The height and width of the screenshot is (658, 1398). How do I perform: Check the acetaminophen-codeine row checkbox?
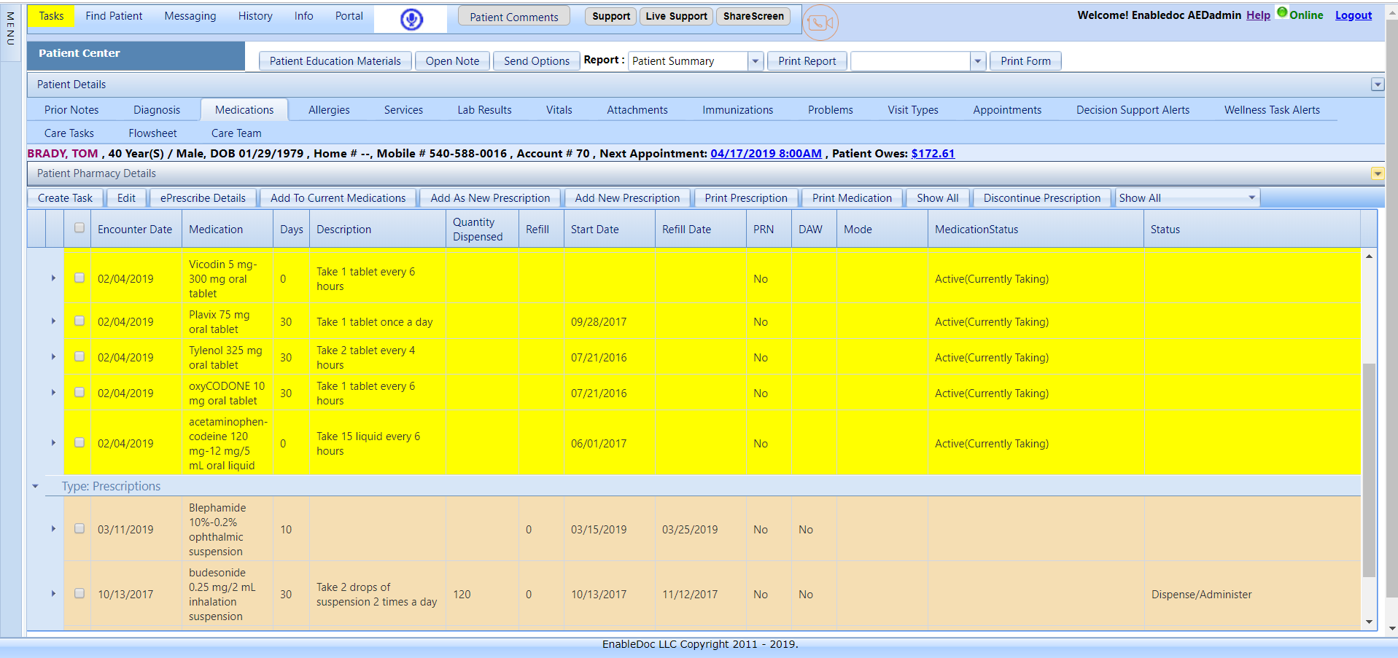coord(79,442)
